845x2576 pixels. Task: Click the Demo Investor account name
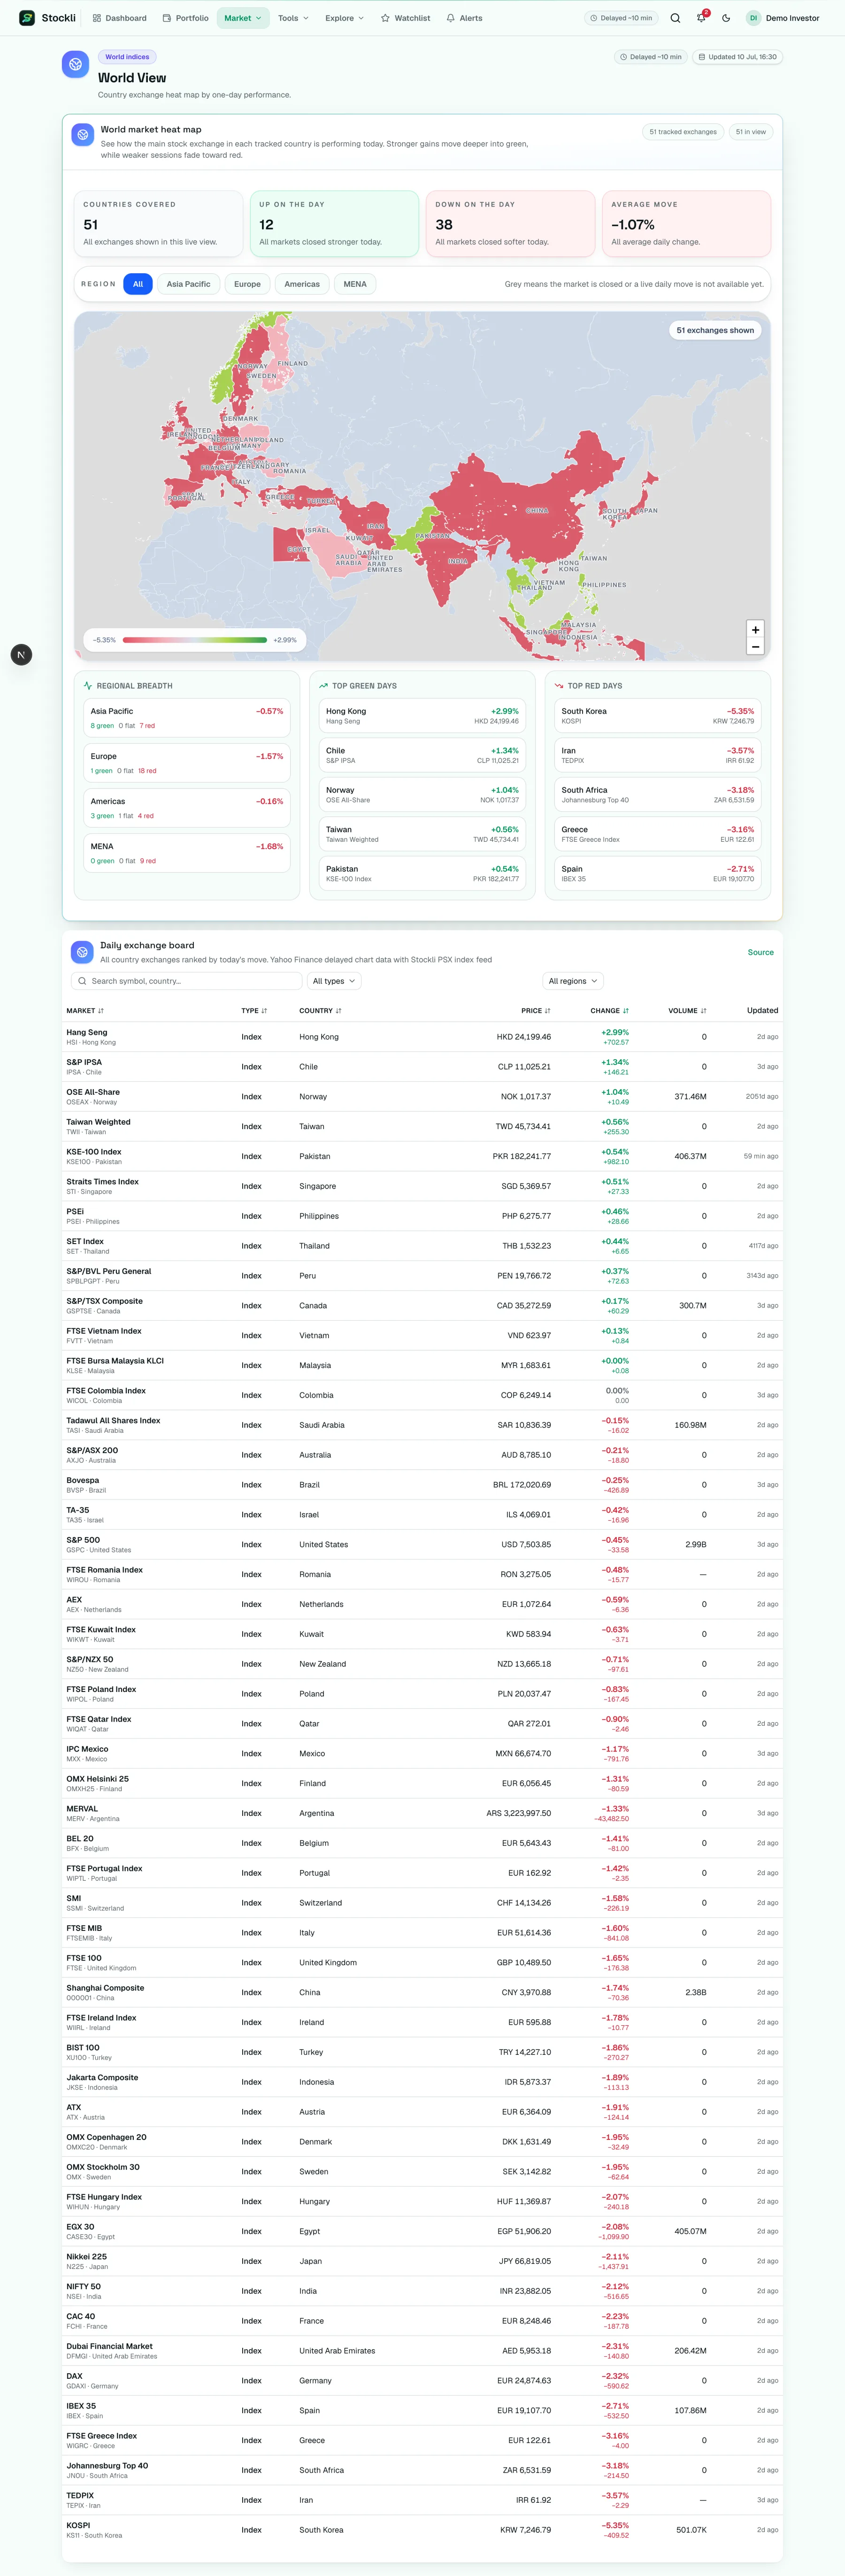(792, 18)
